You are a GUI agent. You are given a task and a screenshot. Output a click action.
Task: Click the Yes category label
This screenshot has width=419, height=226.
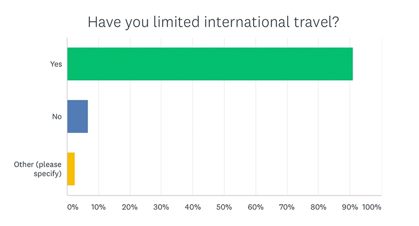pos(56,64)
